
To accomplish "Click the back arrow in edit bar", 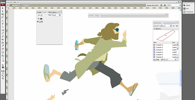I will (8, 5).
